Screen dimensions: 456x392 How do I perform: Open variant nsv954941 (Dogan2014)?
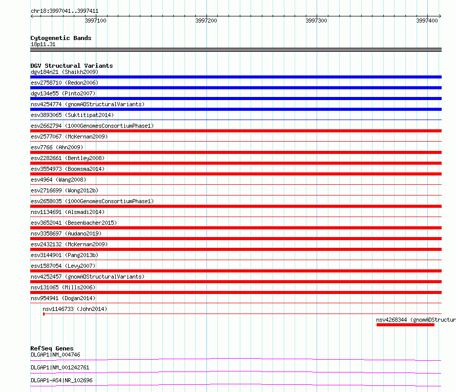63,298
